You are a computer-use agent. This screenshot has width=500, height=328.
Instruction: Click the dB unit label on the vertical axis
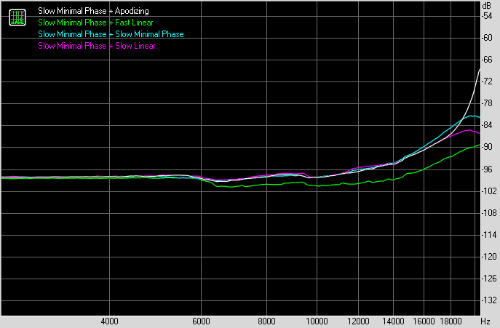488,6
